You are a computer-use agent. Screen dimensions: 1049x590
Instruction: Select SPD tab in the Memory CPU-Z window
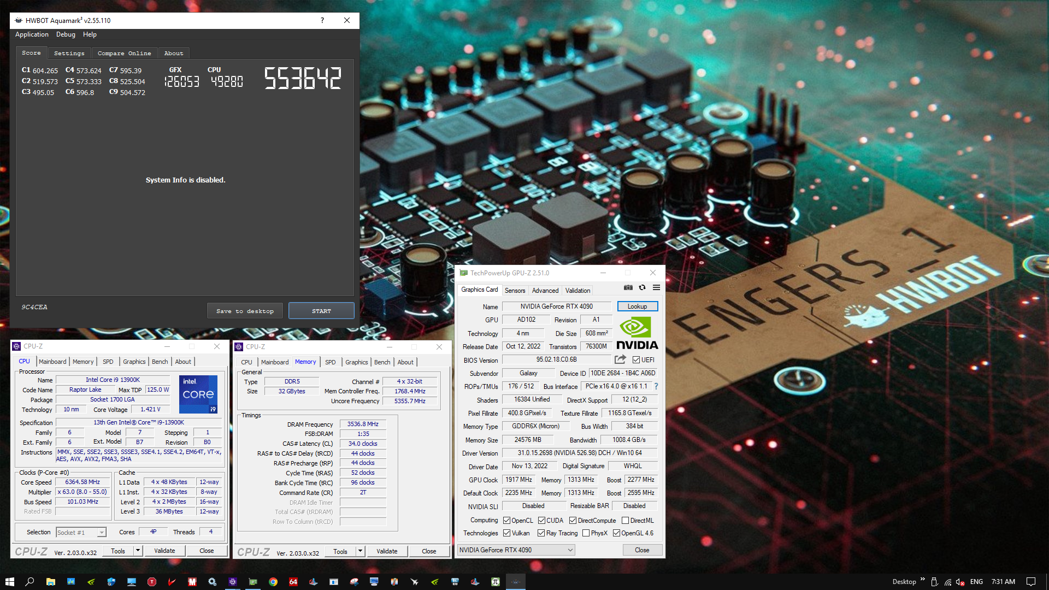tap(330, 362)
